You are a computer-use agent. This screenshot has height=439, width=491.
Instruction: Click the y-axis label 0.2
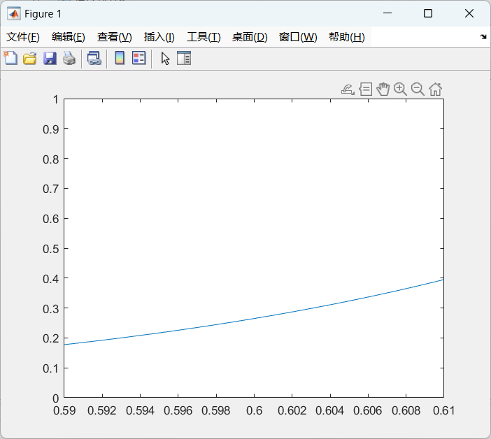click(51, 338)
